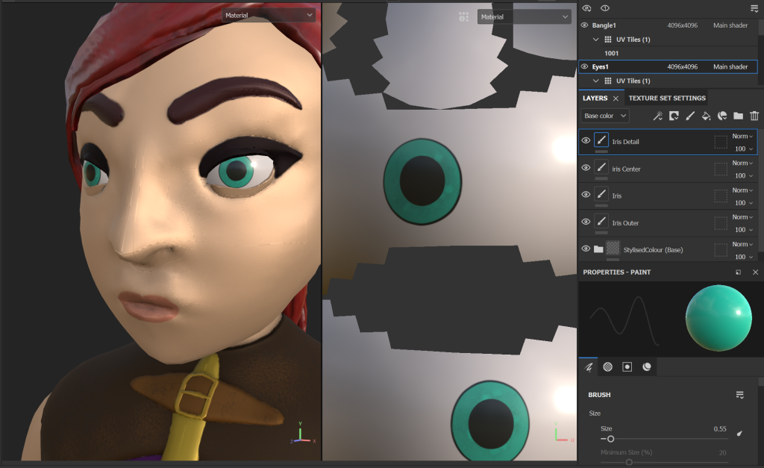Open the Stencil tab in Paint properties
Screen dimensions: 764x468
coord(627,366)
